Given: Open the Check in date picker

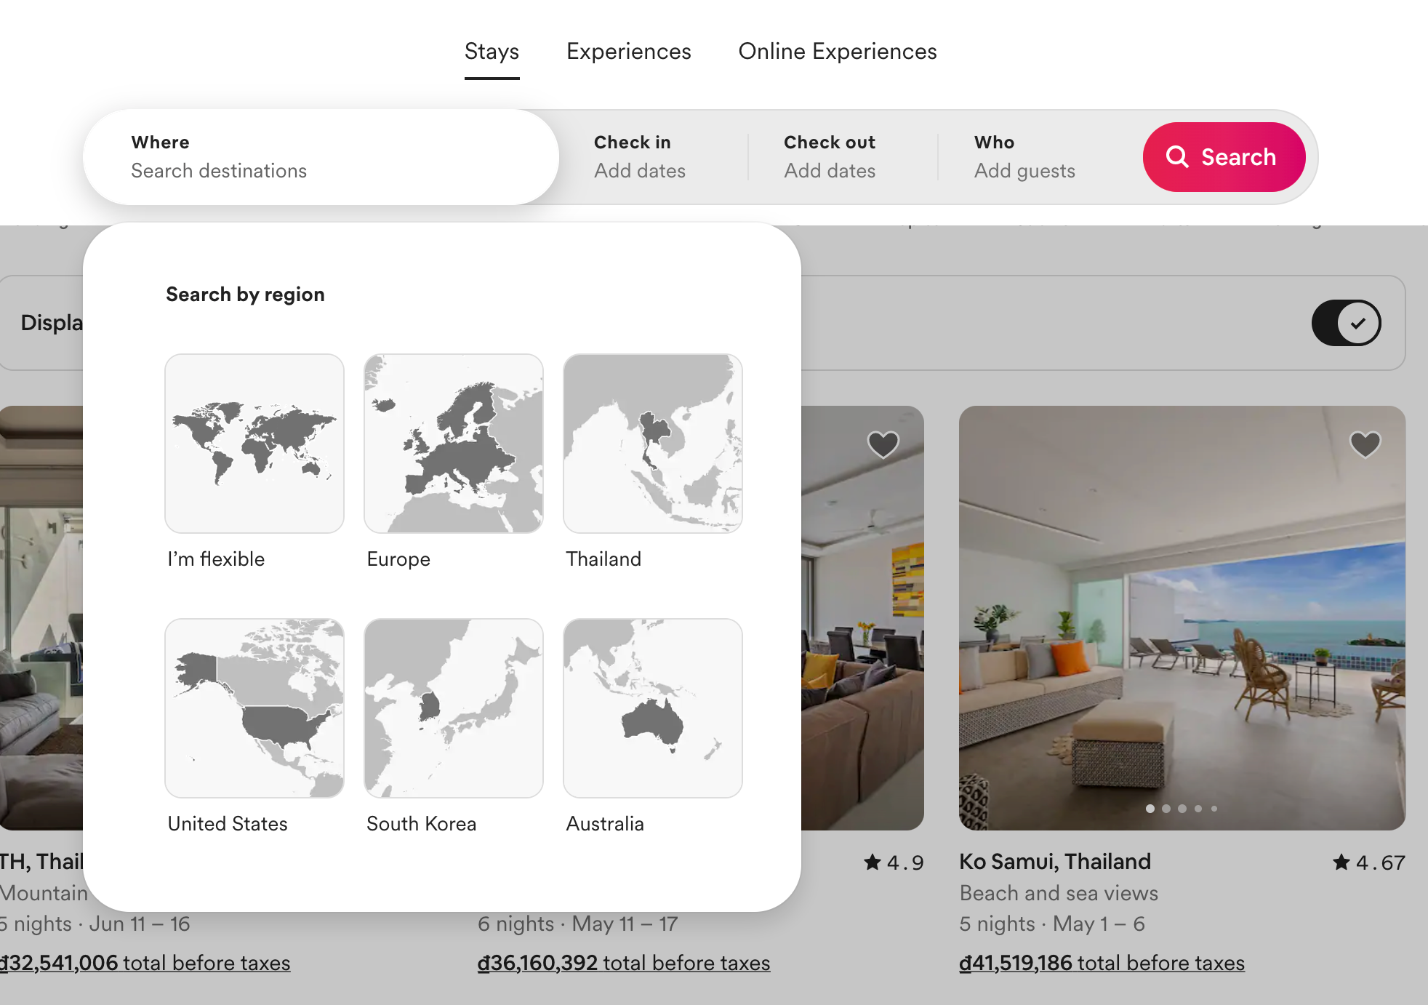Looking at the screenshot, I should click(654, 156).
